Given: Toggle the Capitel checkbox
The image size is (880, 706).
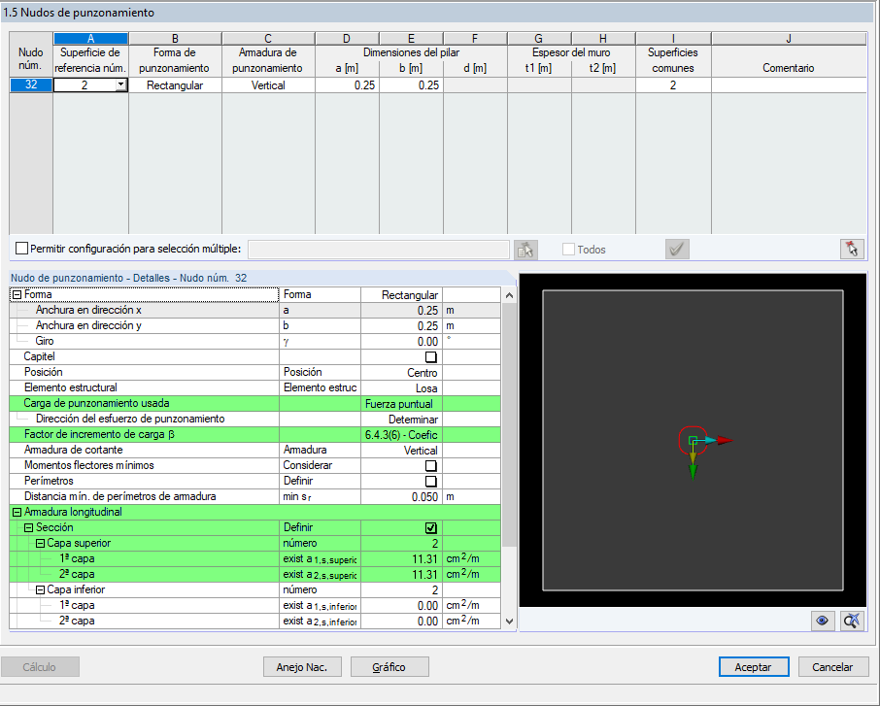Looking at the screenshot, I should (430, 357).
